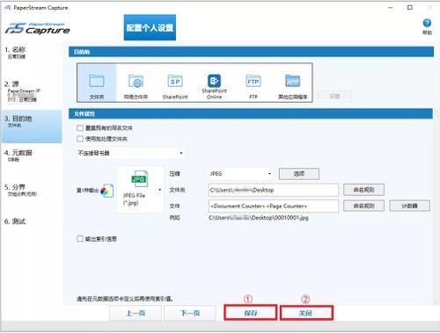Enable overwrite existing same-name files checkbox
The image size is (440, 333).
point(80,127)
